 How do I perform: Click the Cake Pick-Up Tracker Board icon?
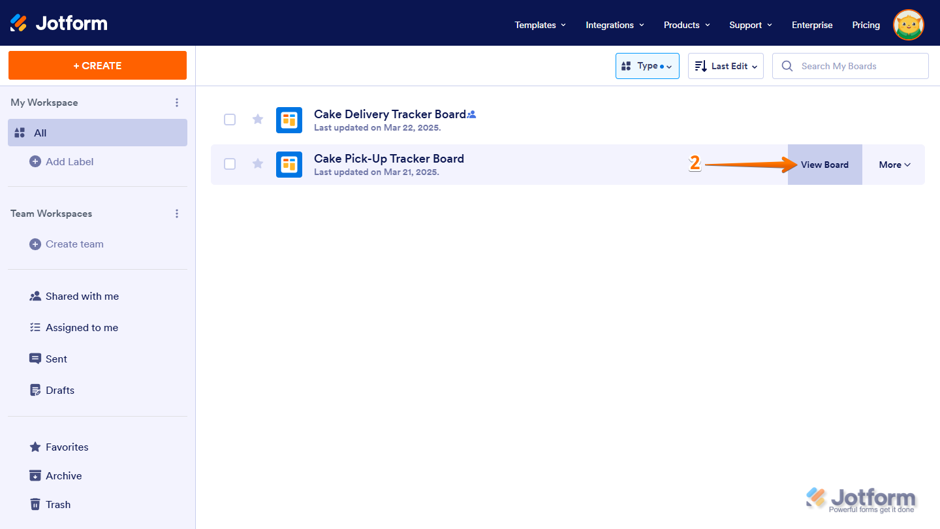(x=289, y=165)
